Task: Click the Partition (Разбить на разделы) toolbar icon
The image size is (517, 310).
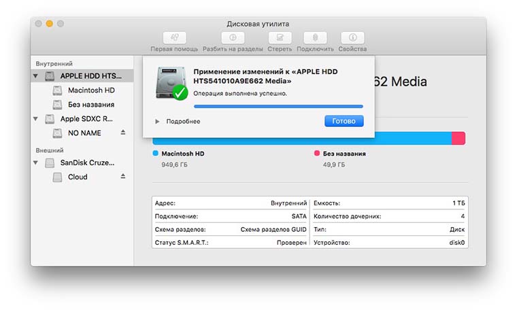Action: (x=233, y=37)
